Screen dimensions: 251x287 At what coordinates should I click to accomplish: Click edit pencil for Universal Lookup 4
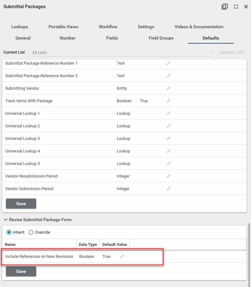pos(169,151)
